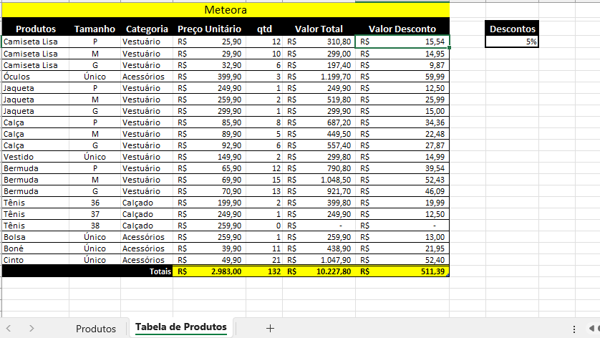
Task: Open the Produtos sheet tab
Action: tap(96, 329)
